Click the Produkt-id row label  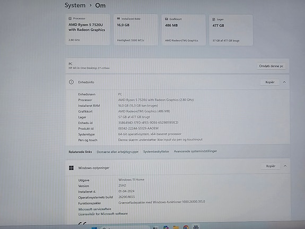click(x=86, y=129)
